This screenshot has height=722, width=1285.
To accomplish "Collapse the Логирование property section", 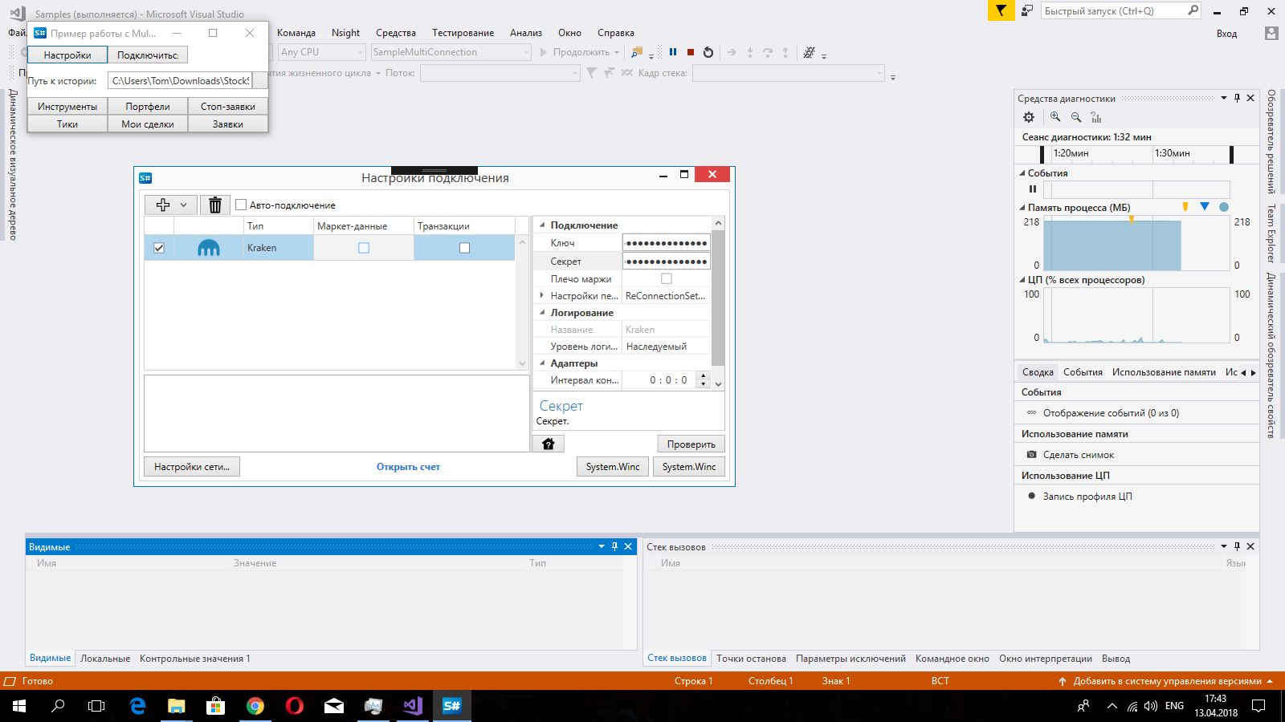I will tap(542, 313).
